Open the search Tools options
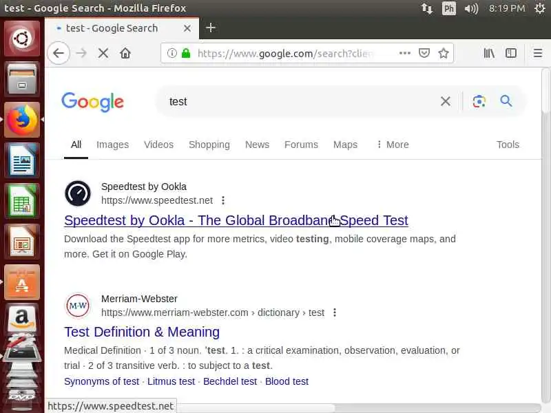The height and width of the screenshot is (413, 551). [508, 145]
